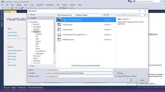Open ConsoleApplication1 from Recent list

[15, 51]
